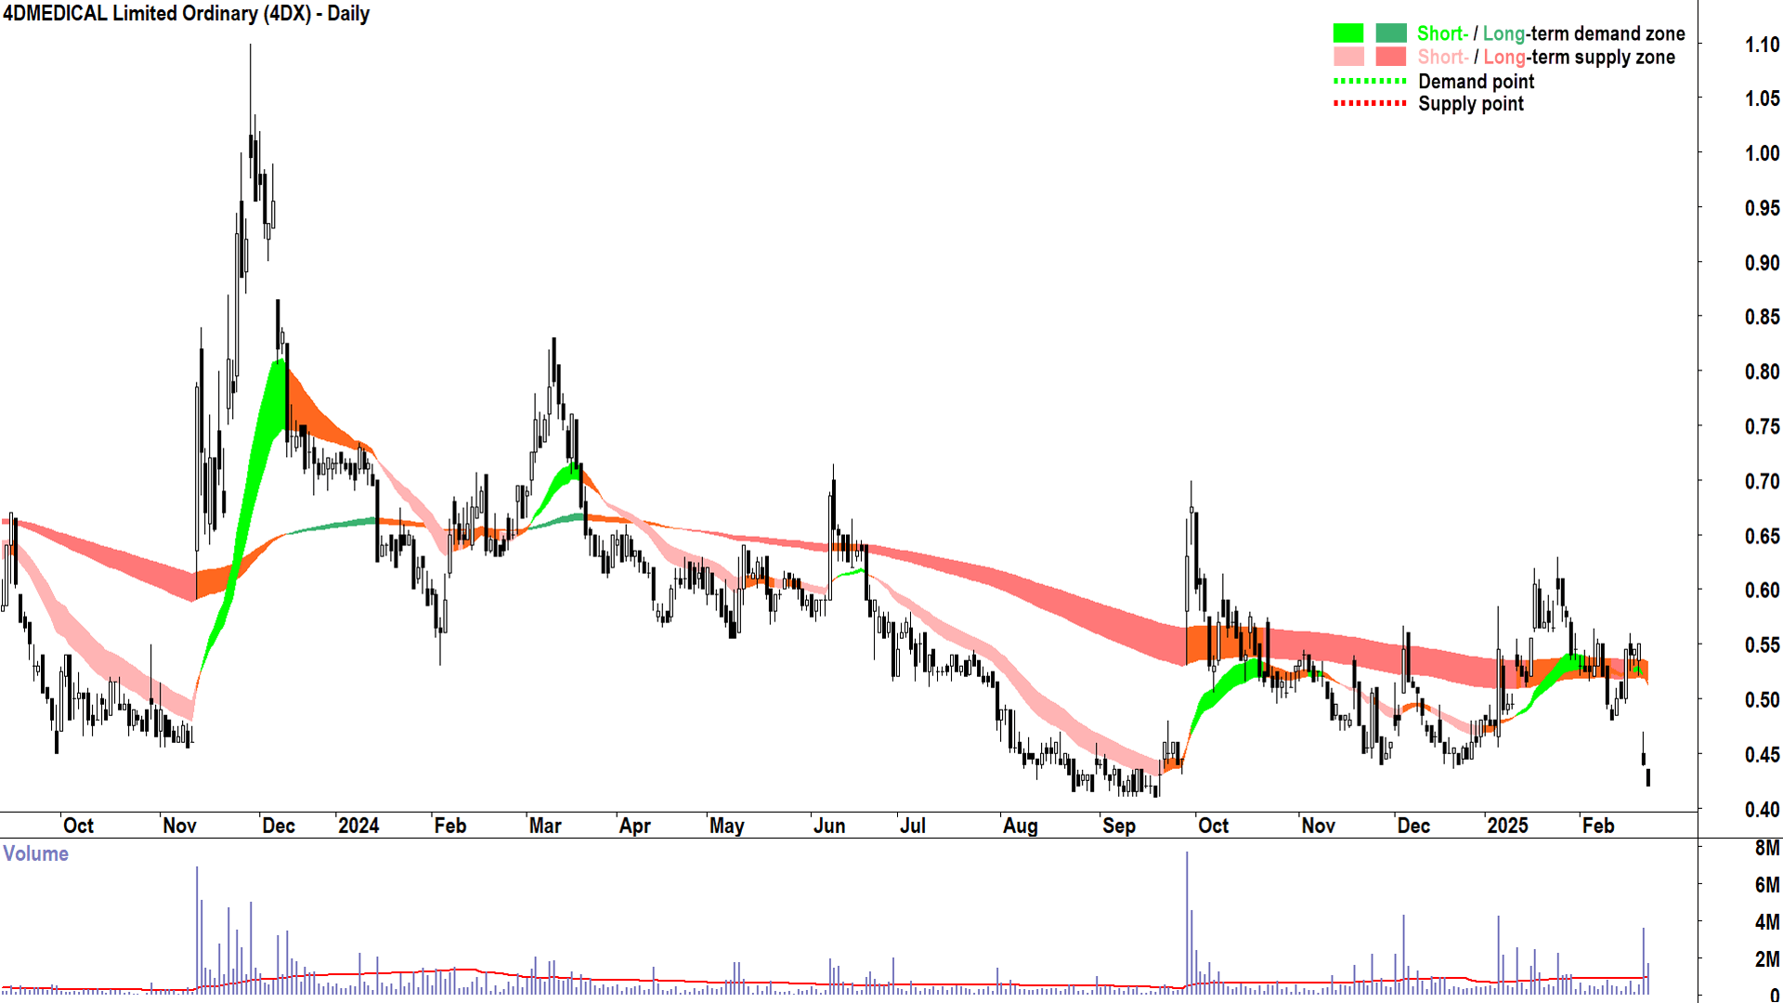Click the 8M volume axis label
Image resolution: width=1783 pixels, height=1003 pixels.
(x=1766, y=848)
